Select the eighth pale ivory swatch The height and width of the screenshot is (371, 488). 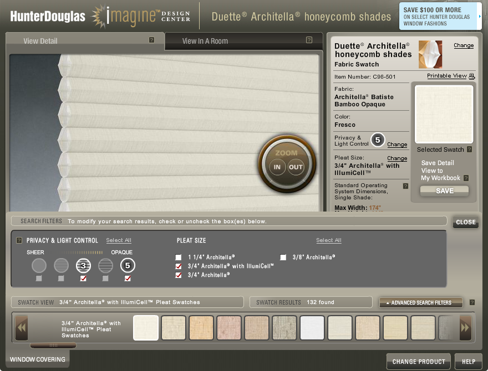click(340, 328)
